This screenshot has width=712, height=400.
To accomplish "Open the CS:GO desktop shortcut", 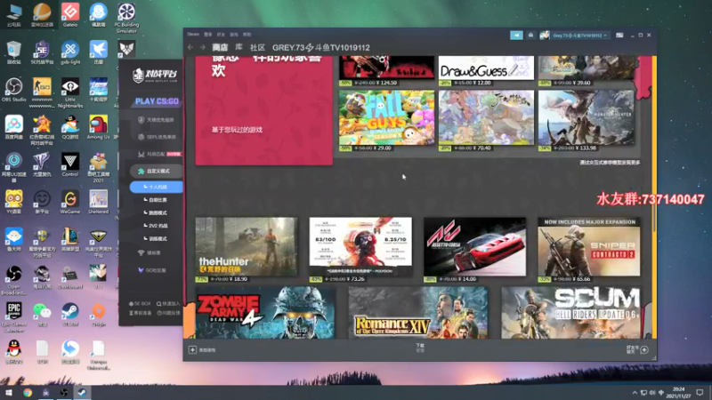I will pos(42,92).
